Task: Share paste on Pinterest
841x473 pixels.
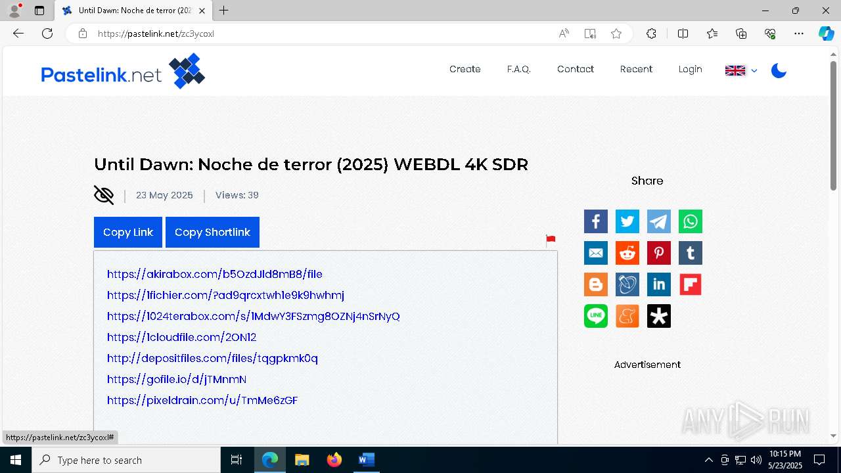Action: tap(659, 253)
